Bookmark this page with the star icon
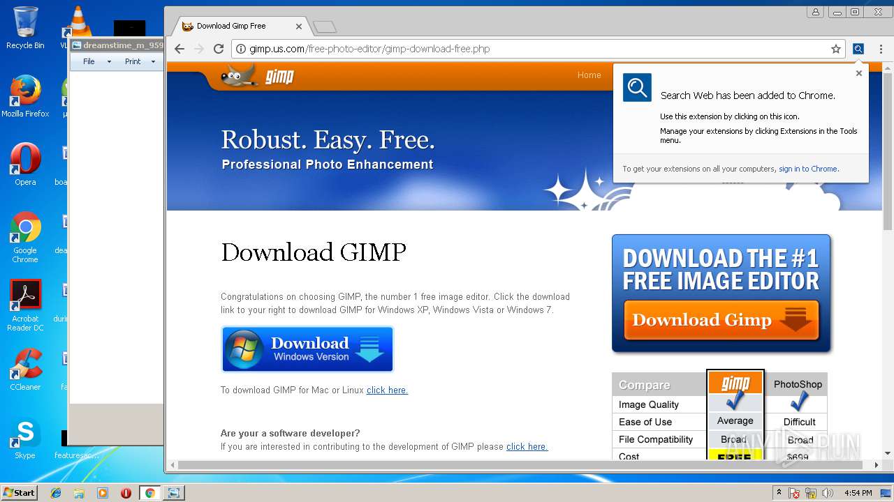The image size is (894, 502). [x=835, y=49]
